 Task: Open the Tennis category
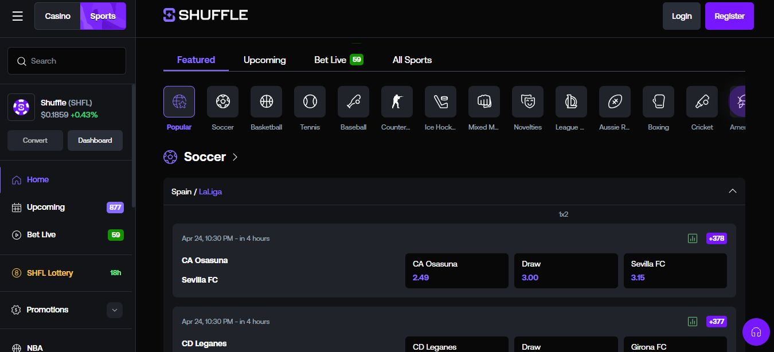310,101
